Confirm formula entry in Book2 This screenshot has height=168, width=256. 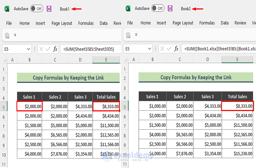point(169,49)
